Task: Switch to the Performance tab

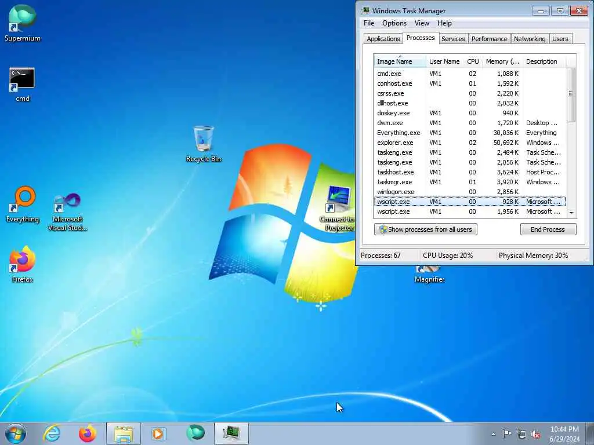Action: click(x=489, y=39)
